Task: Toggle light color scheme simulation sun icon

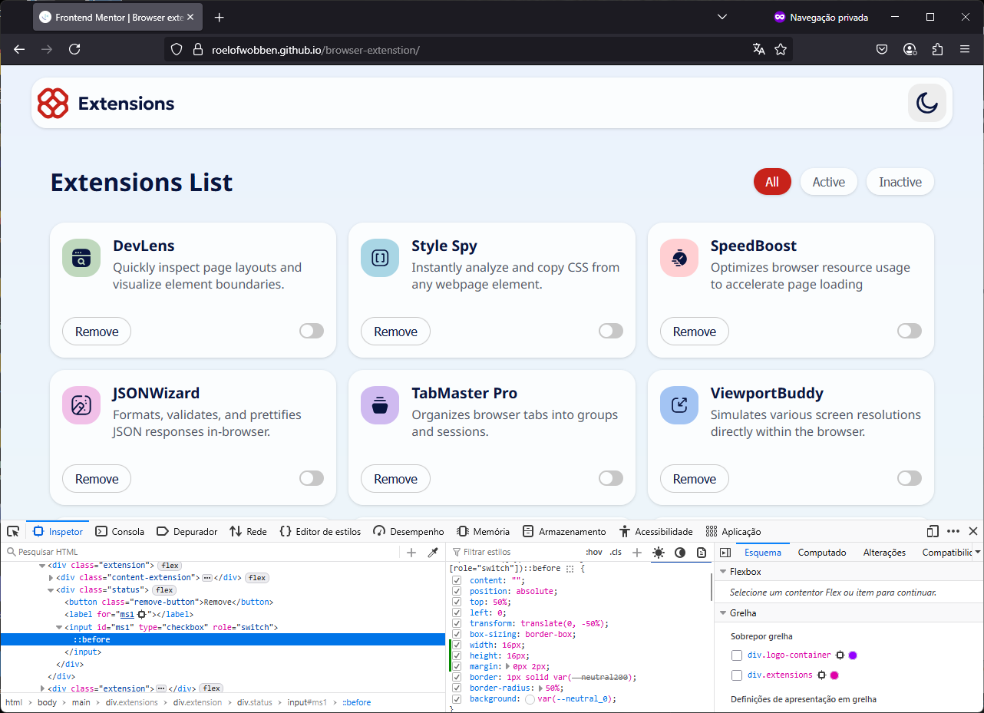Action: (x=659, y=553)
